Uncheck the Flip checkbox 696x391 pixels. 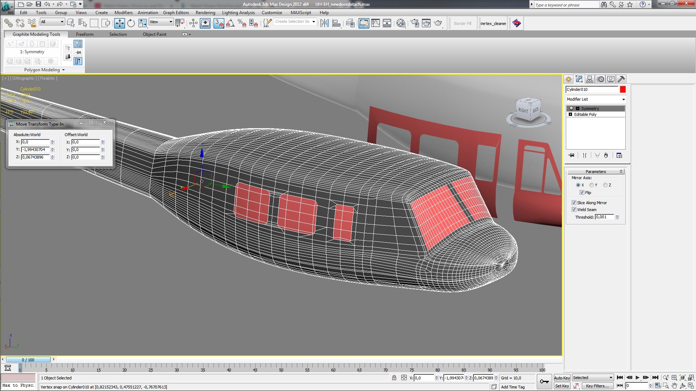point(582,193)
